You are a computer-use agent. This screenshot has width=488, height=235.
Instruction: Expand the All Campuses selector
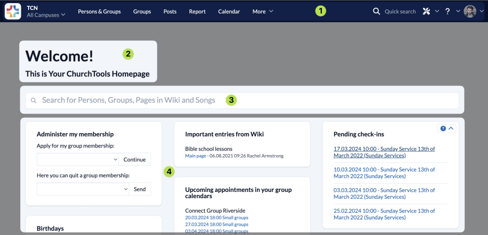coord(46,15)
